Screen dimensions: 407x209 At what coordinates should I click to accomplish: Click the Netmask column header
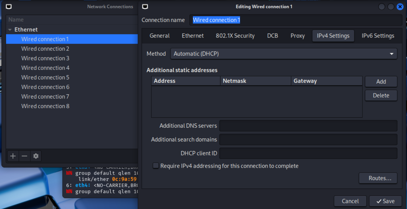[x=256, y=81]
